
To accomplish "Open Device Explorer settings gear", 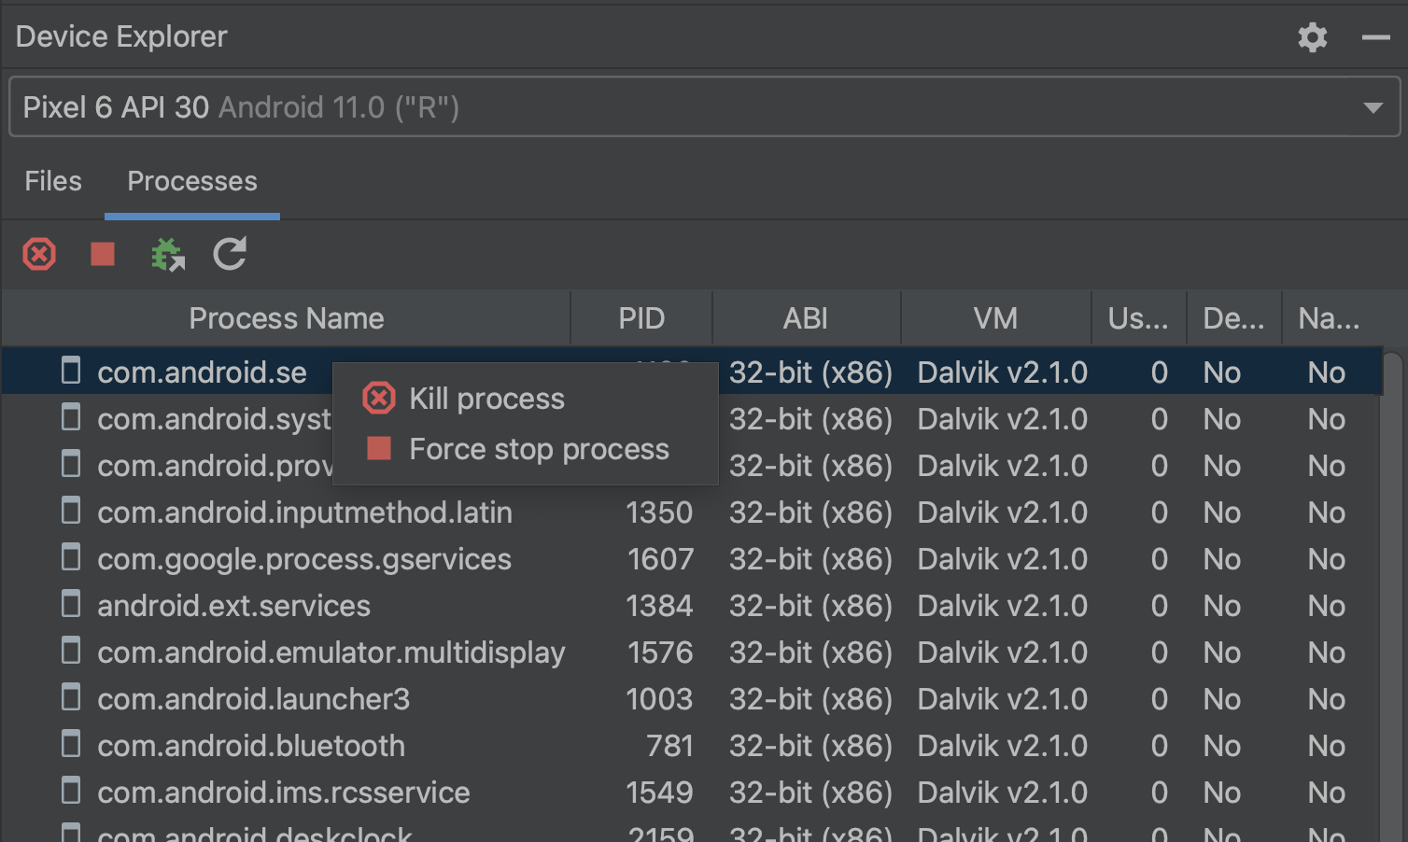I will [x=1312, y=37].
